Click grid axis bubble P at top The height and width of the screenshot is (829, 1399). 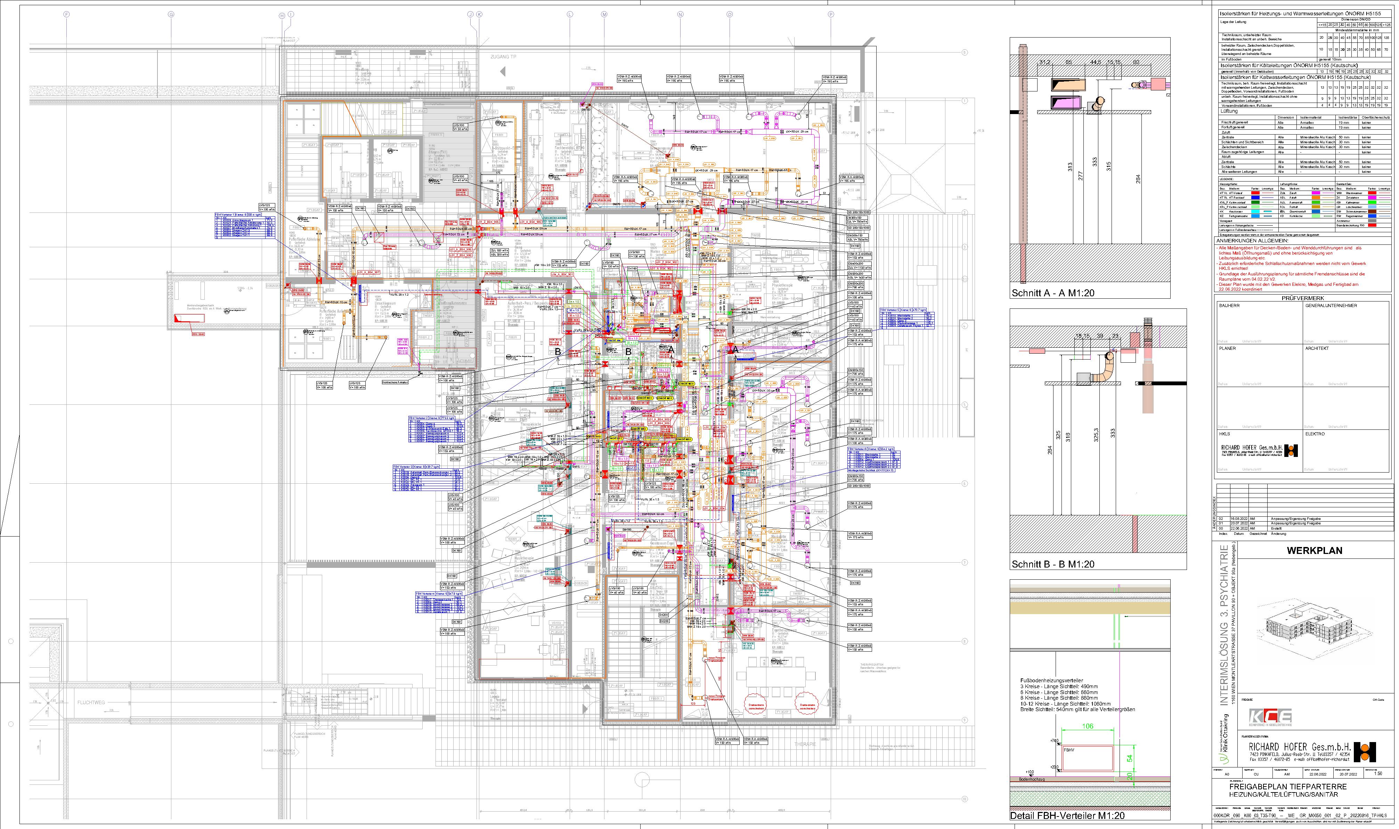831,15
